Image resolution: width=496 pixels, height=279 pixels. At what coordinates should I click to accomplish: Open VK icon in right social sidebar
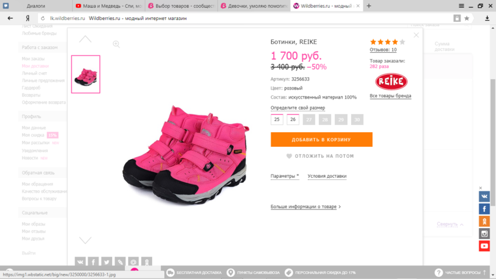(x=484, y=197)
